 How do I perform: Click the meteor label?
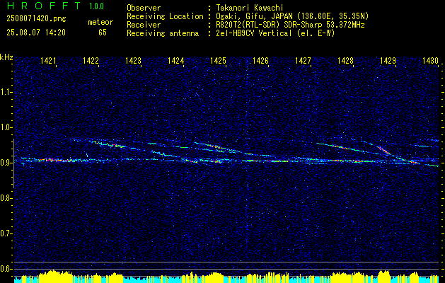(100, 22)
